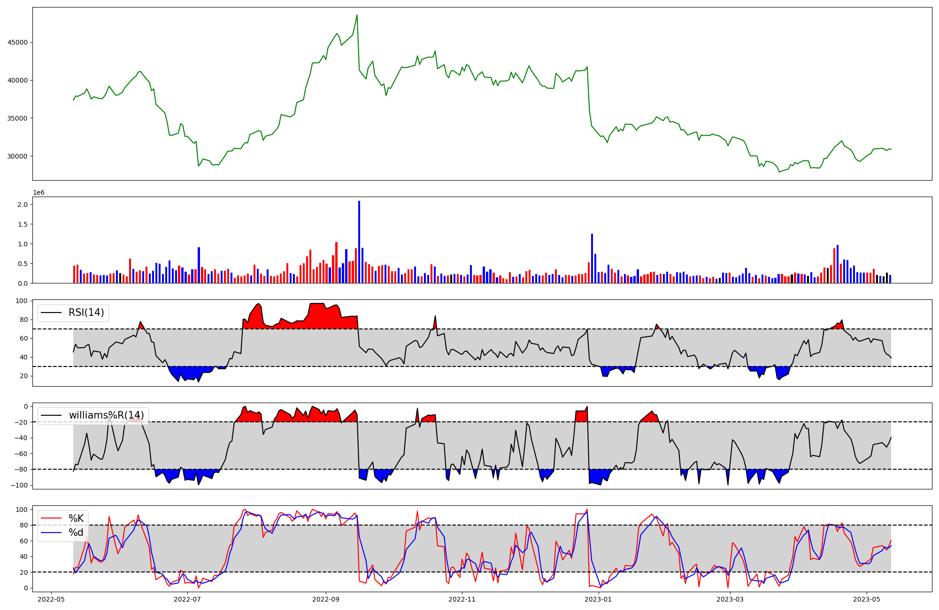Click the blue %d line sample in legend
This screenshot has height=610, width=939.
point(51,533)
